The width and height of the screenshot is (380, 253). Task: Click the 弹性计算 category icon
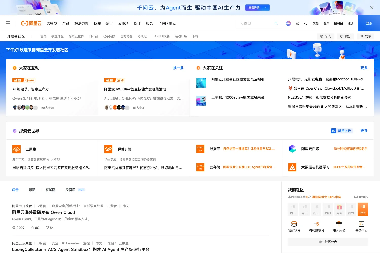[x=108, y=149]
